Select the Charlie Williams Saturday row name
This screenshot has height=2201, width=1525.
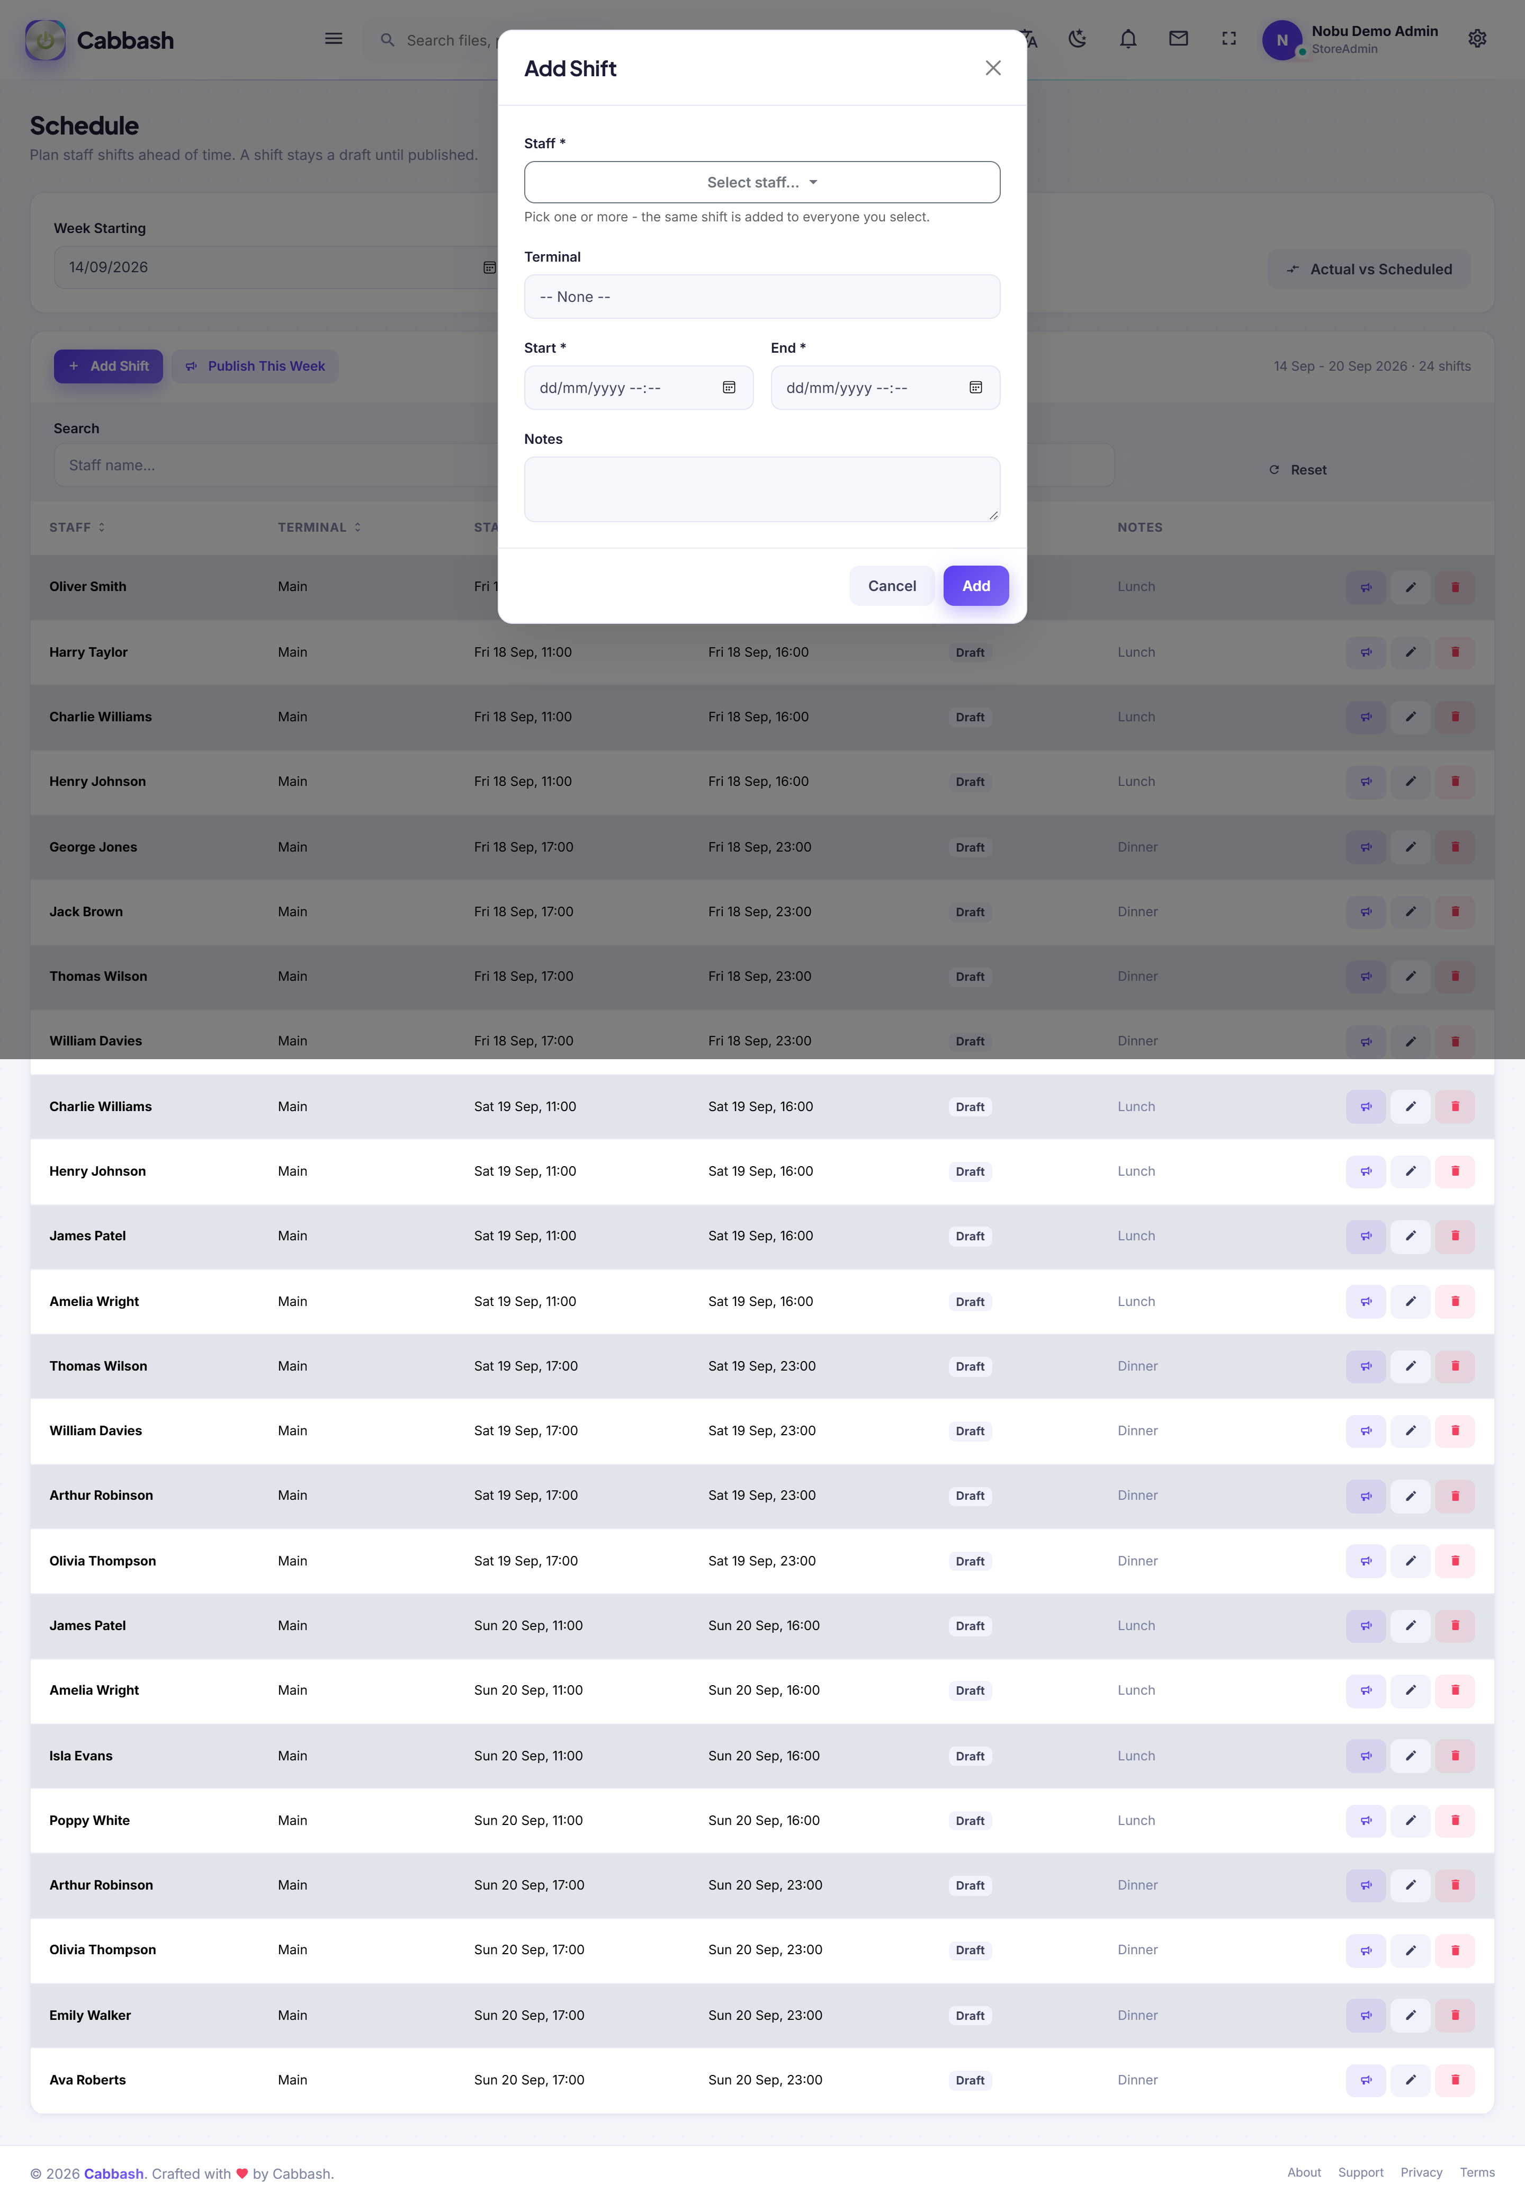[100, 1107]
